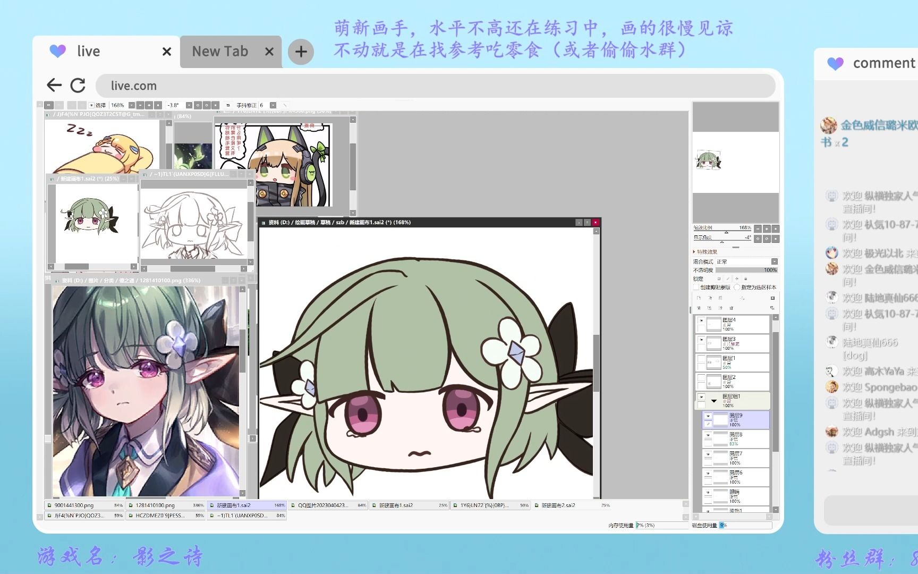Switch to the 1281410100.png document tab

click(166, 505)
